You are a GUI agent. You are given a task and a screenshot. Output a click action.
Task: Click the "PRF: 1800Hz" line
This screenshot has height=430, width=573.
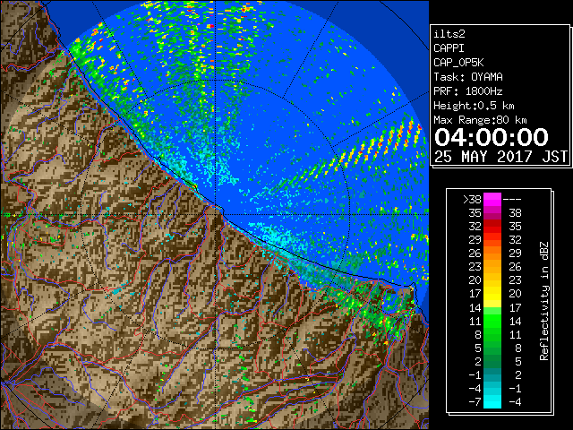[x=468, y=91]
